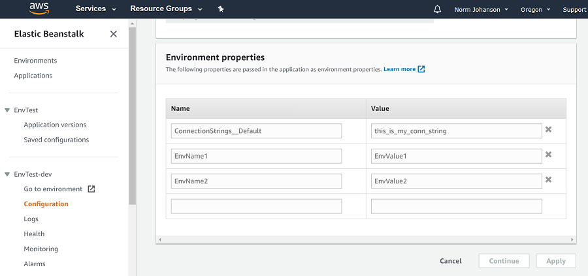Open the Logs page in the sidebar

click(x=31, y=219)
